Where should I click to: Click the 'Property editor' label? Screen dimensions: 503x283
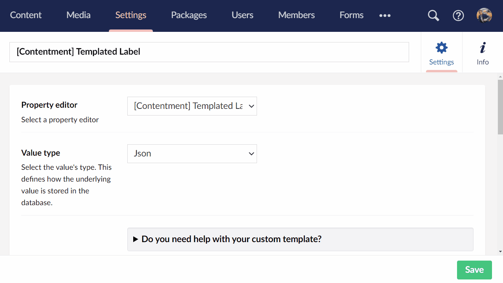(50, 105)
